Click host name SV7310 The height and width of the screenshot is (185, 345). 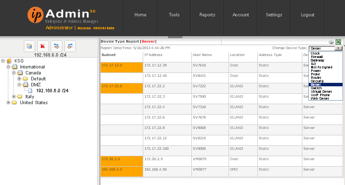(199, 107)
